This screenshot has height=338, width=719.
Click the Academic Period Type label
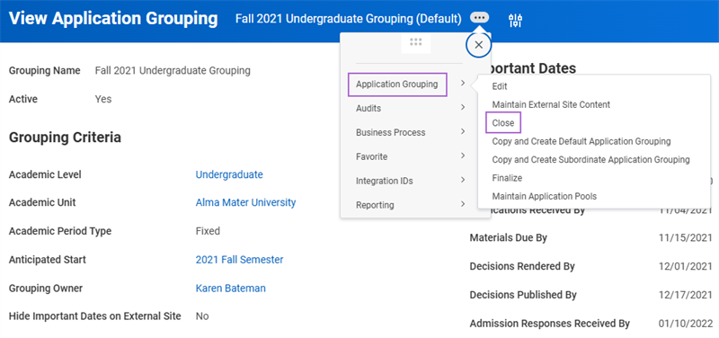(60, 231)
